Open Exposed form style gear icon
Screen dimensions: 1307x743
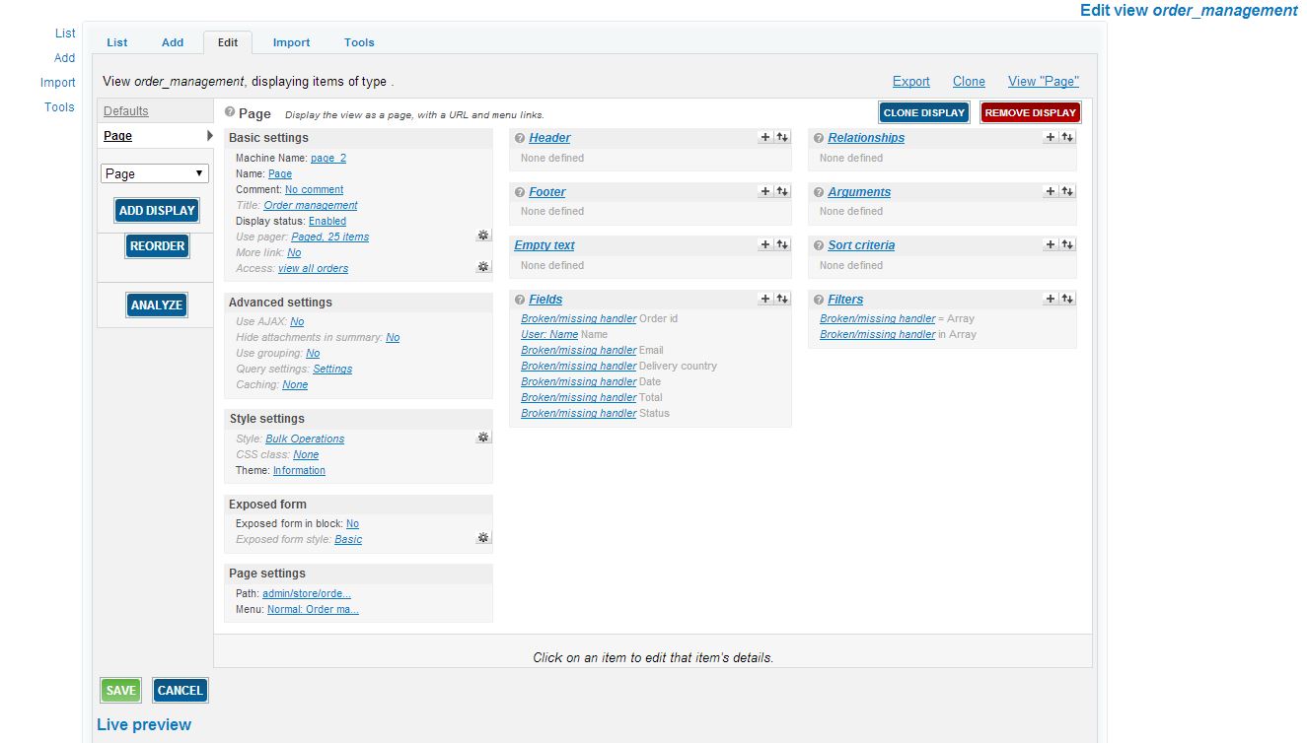483,538
